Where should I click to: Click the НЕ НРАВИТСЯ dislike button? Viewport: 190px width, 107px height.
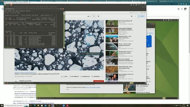pyautogui.click(x=74, y=77)
